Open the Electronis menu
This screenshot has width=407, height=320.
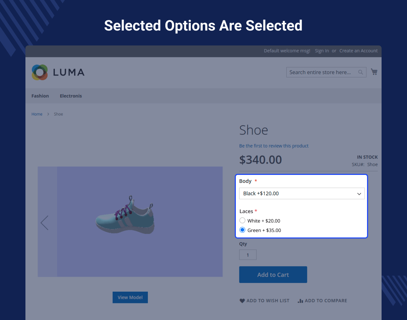click(x=71, y=96)
